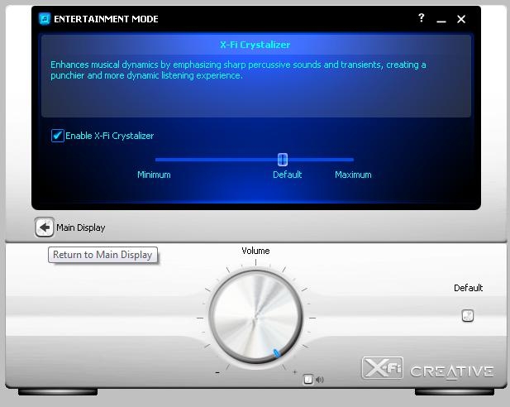Click the Crystalizer slider thumb
510x407 pixels.
tap(283, 160)
